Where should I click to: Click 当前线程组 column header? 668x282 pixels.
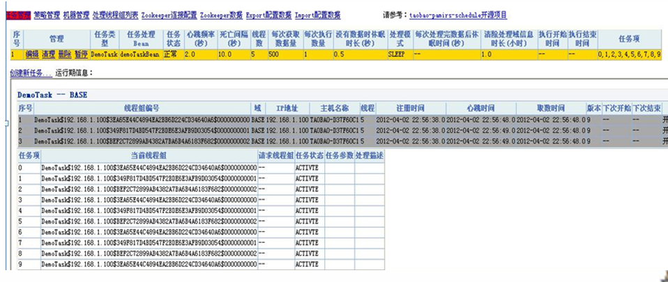[149, 156]
